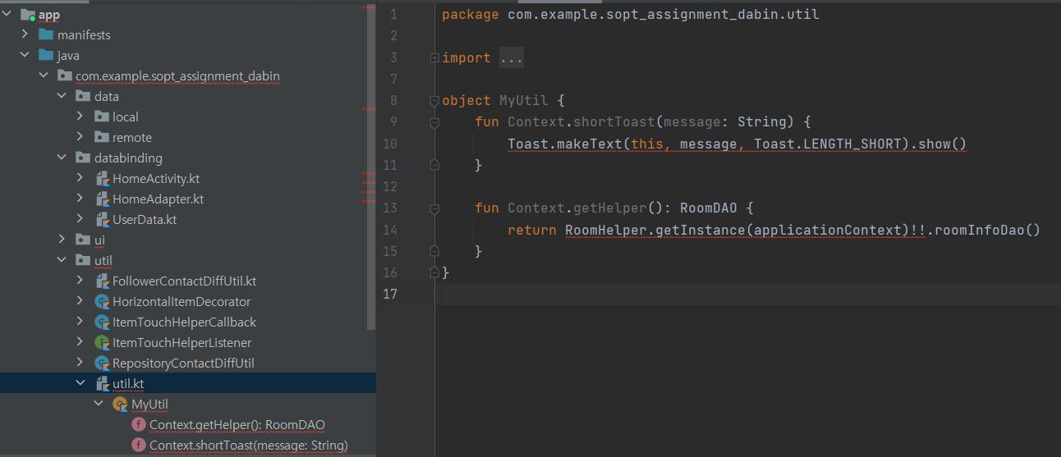Expand the remote package

(80, 137)
